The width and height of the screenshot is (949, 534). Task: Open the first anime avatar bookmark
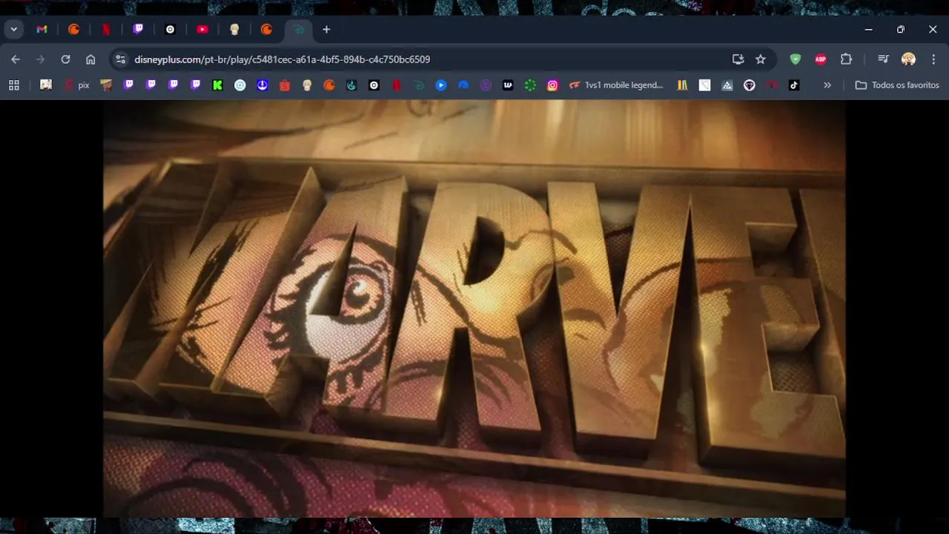click(x=46, y=85)
